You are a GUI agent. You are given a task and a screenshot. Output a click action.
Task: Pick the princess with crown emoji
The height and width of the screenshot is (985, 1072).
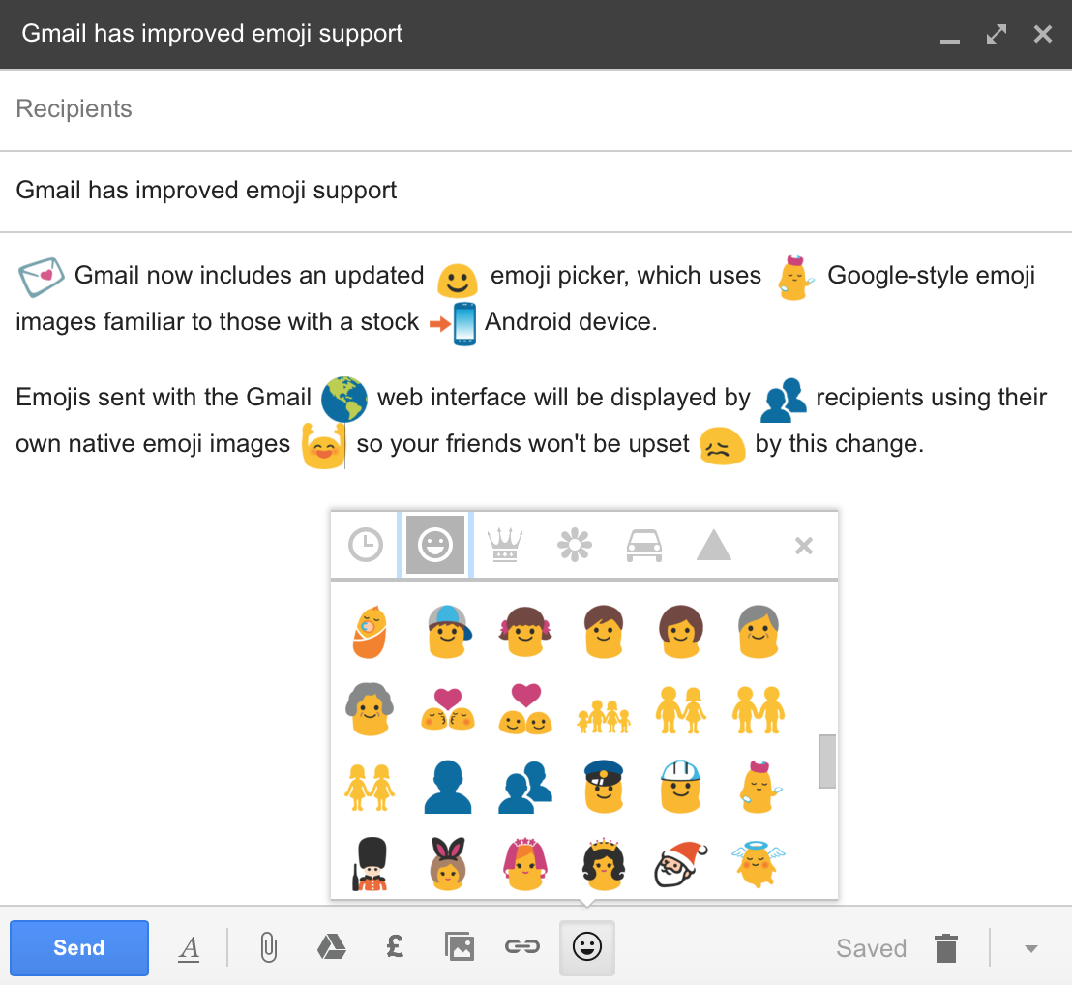pyautogui.click(x=604, y=865)
